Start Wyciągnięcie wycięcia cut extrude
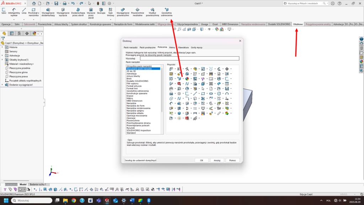The height and width of the screenshot is (205, 364). [63, 12]
